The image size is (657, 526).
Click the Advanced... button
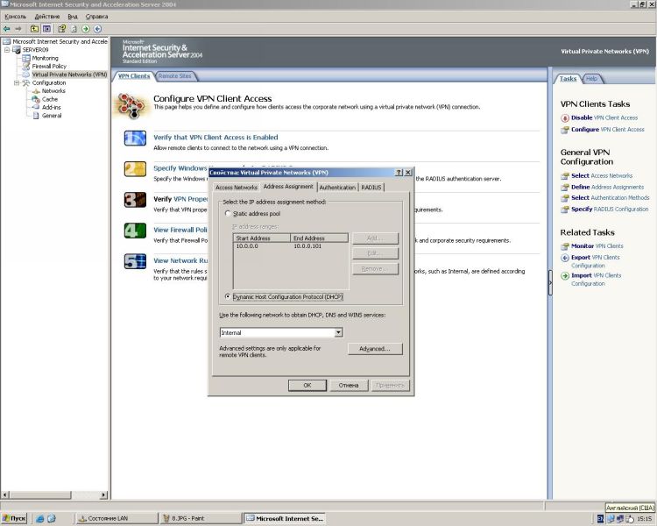click(375, 349)
